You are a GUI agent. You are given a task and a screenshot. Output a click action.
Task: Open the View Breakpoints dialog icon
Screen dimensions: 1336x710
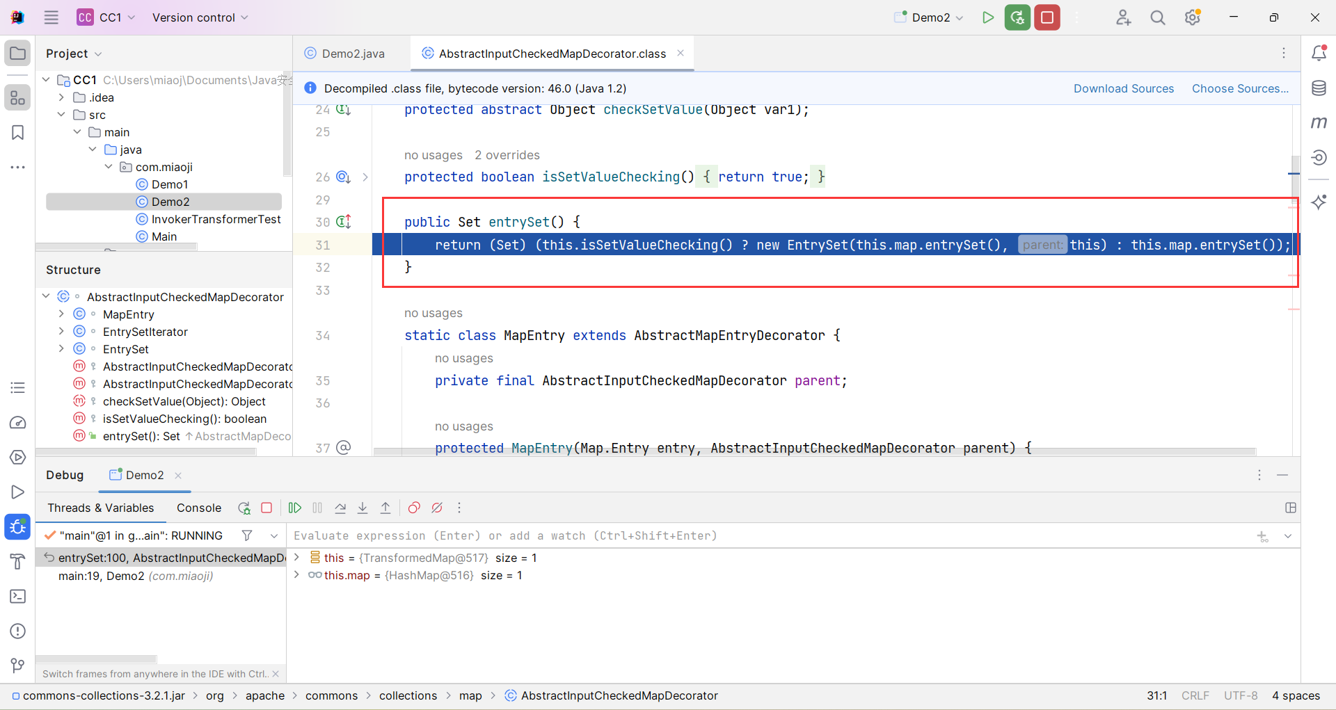click(414, 508)
